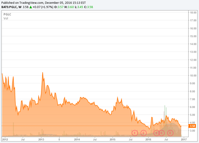Click the 6.00 price axis label

[x=193, y=107]
